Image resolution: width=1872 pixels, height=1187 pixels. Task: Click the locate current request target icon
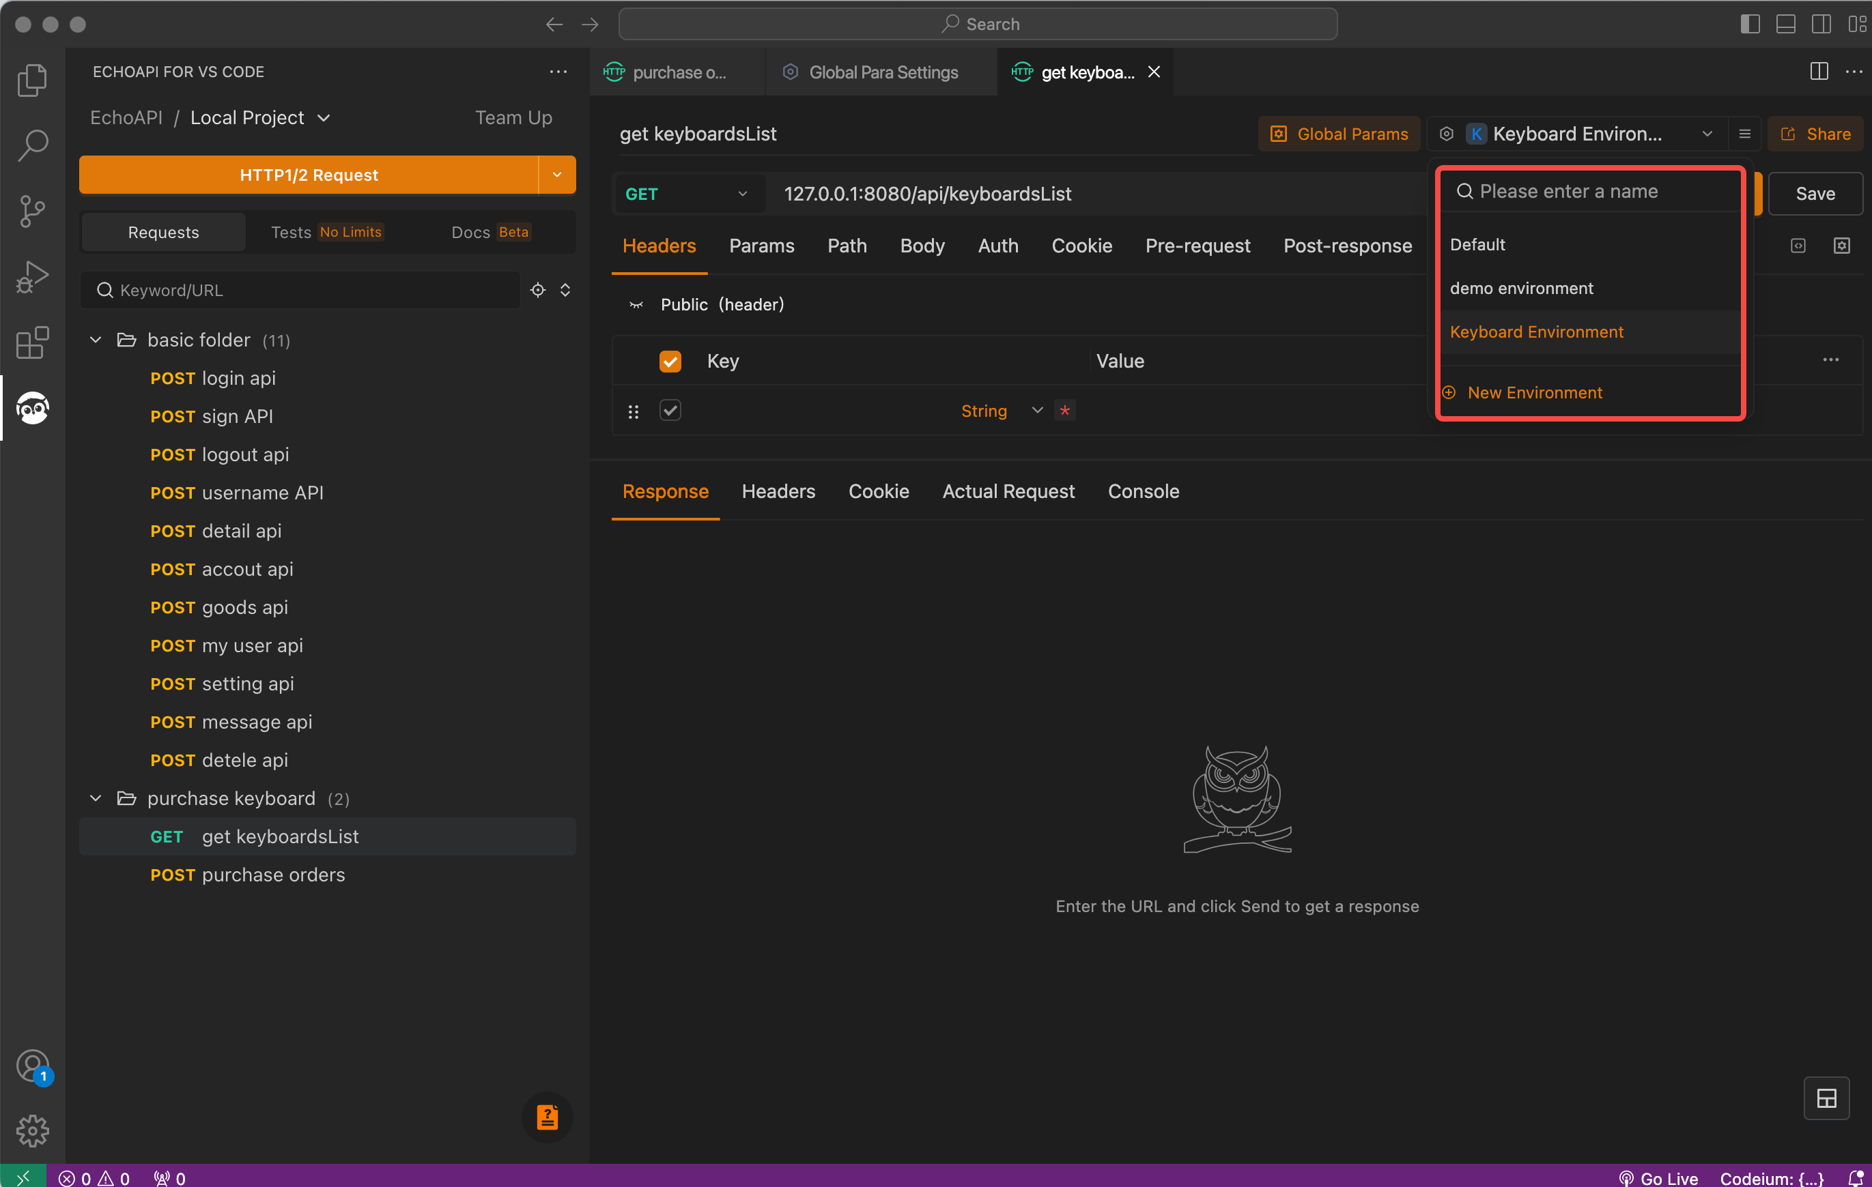[538, 290]
